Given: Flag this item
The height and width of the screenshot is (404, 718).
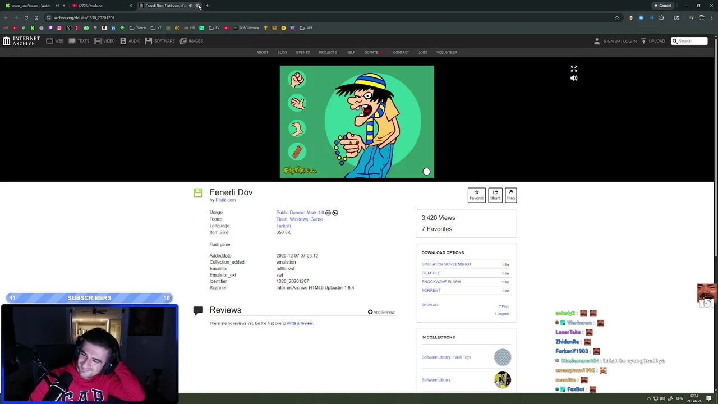Looking at the screenshot, I should [x=510, y=195].
